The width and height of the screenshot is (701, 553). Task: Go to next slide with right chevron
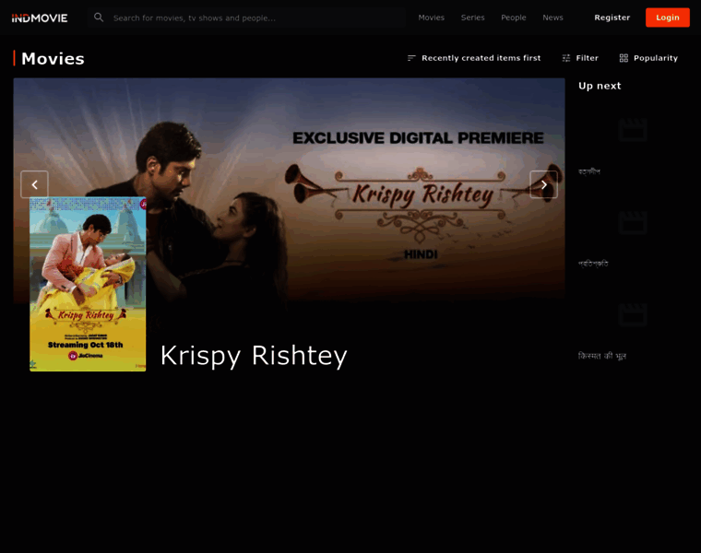pos(543,184)
